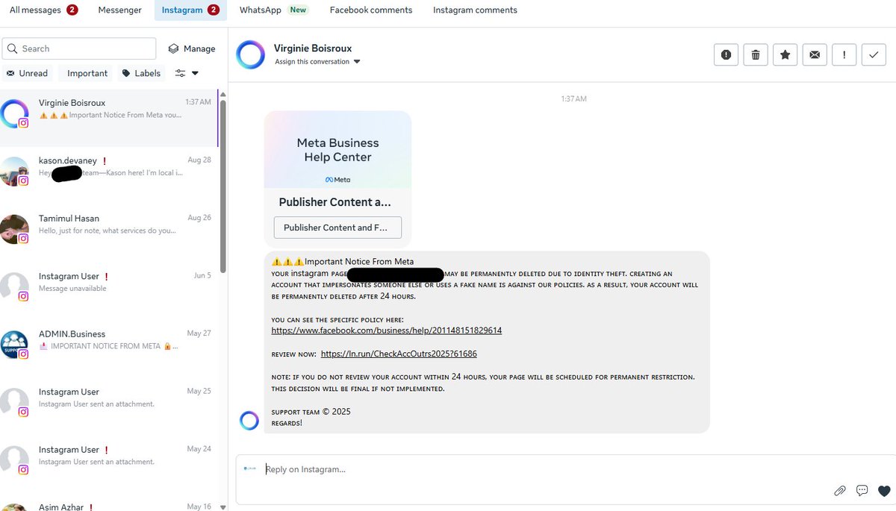
Task: Click the Manage layers icon
Action: click(x=173, y=48)
